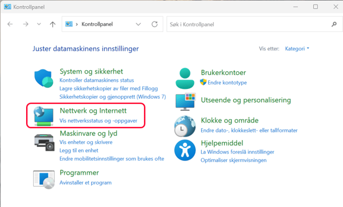This screenshot has height=207, width=343.
Task: Click the forward arrow navigation button
Action: click(x=26, y=24)
